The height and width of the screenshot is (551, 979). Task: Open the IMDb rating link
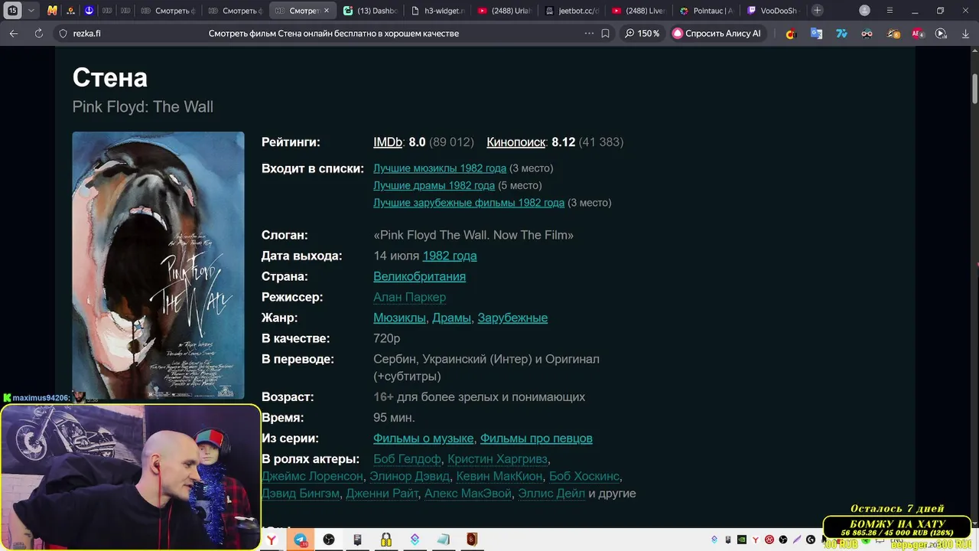[388, 142]
